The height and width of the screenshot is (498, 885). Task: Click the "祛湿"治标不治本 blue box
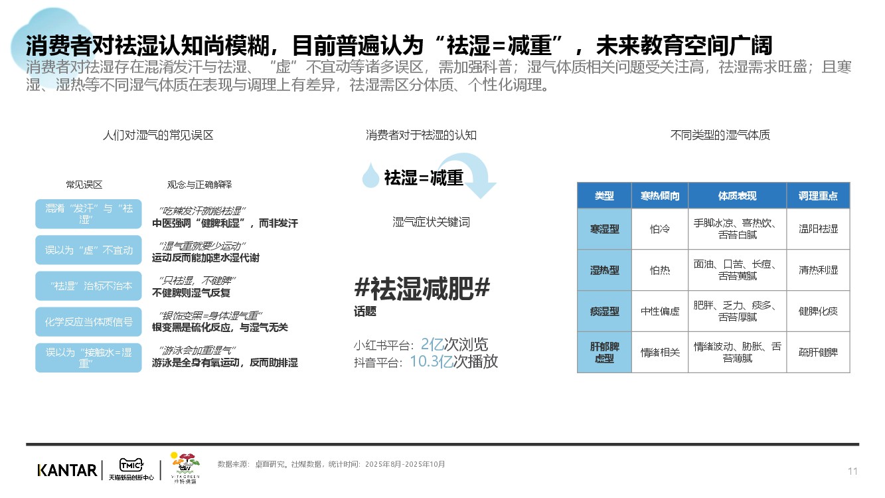(x=88, y=286)
